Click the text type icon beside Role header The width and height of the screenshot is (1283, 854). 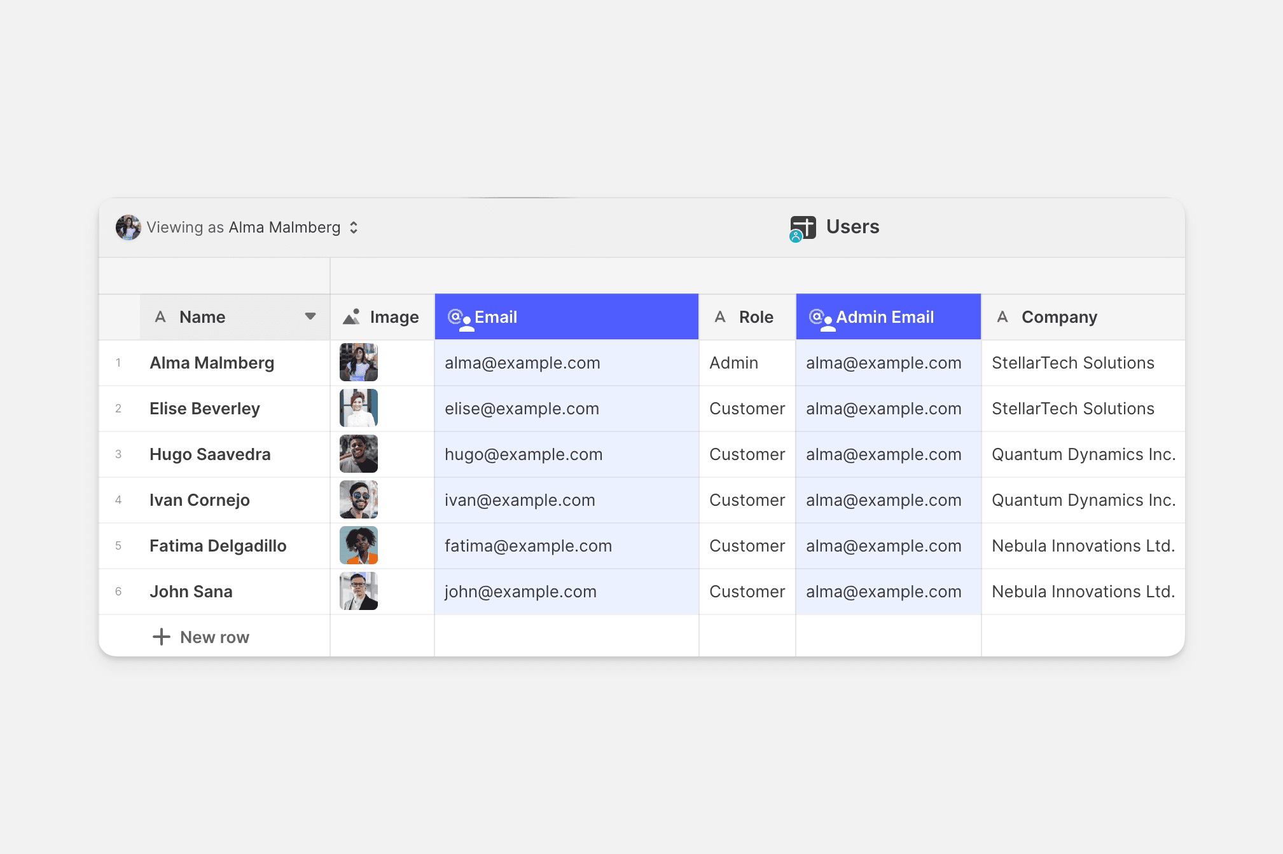(x=720, y=316)
